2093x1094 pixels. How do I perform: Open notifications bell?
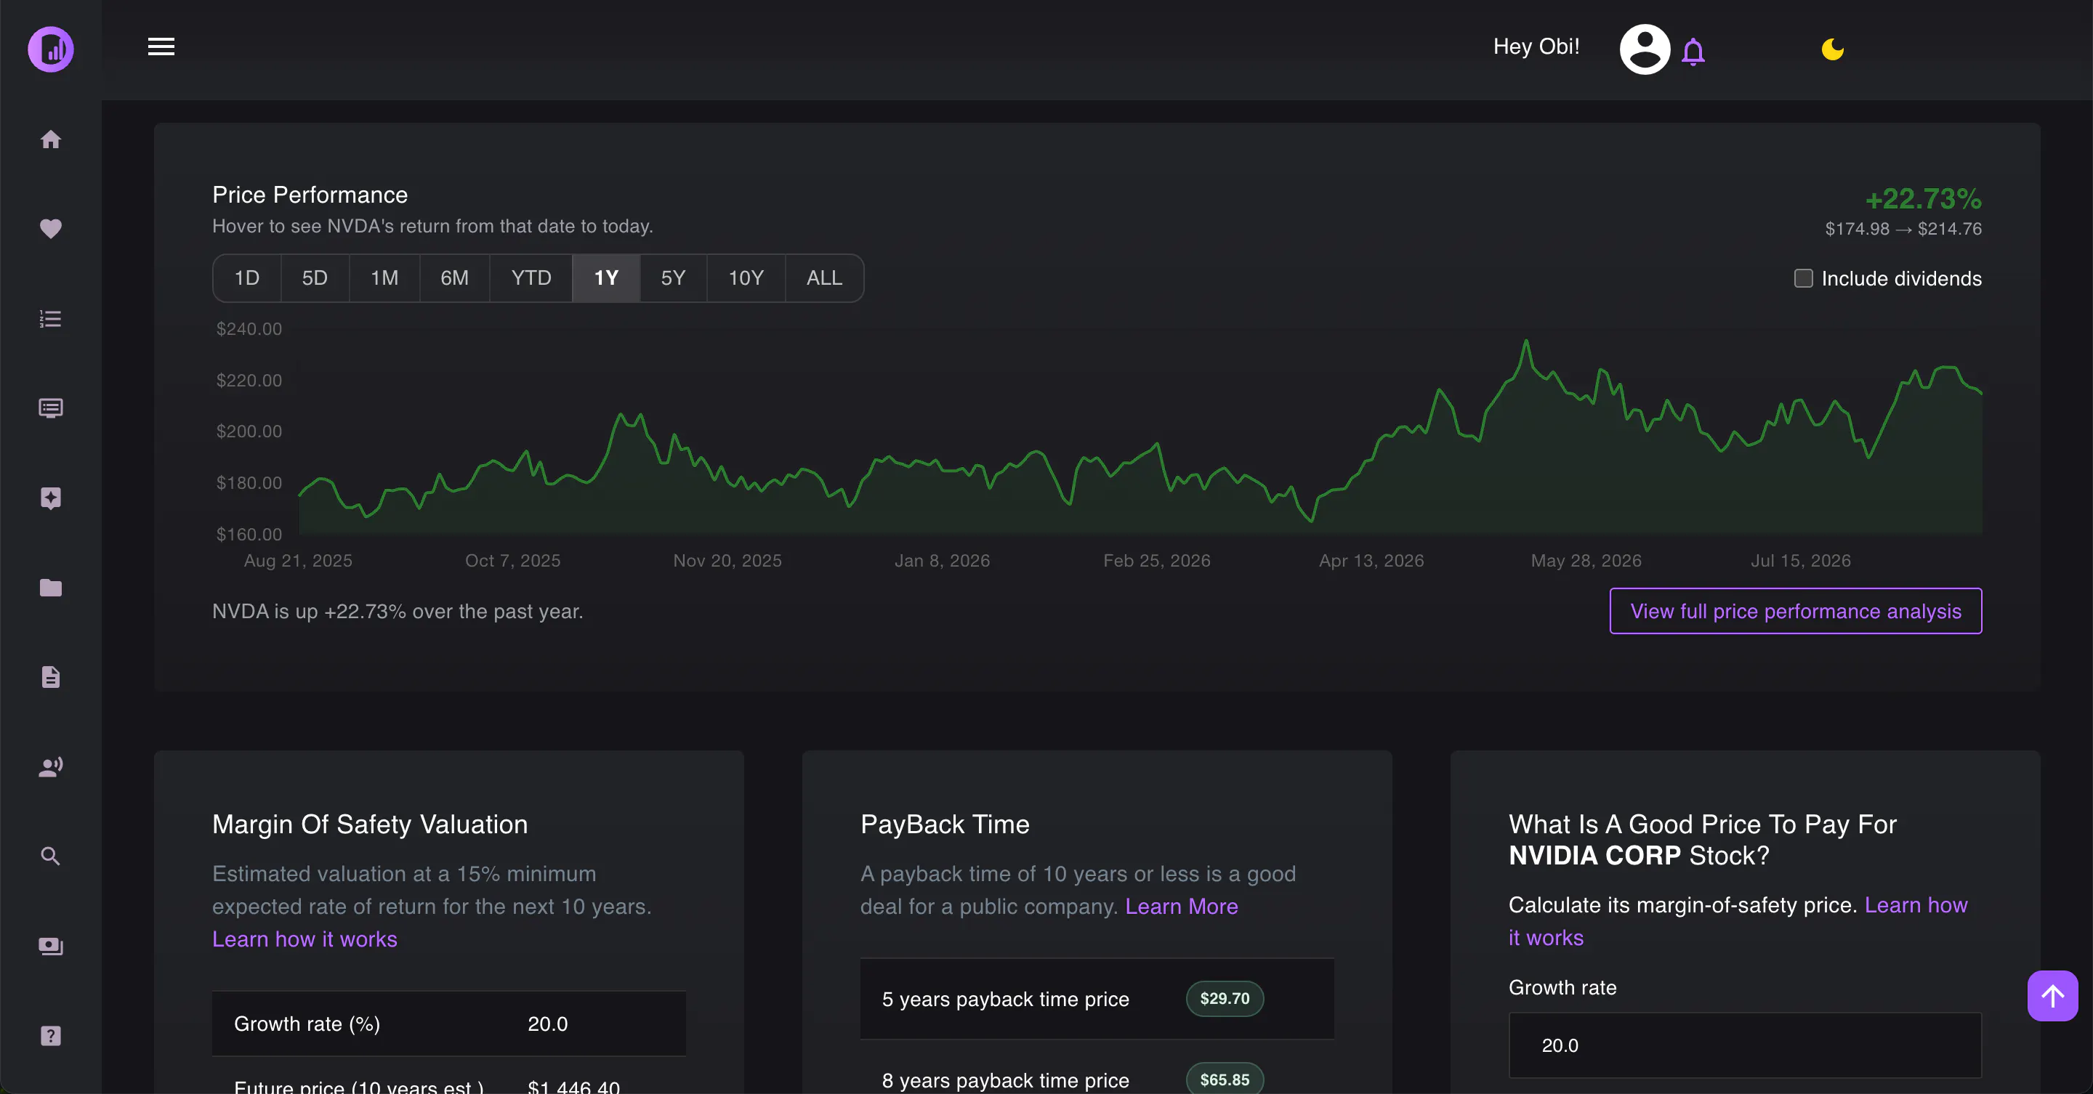[1693, 51]
